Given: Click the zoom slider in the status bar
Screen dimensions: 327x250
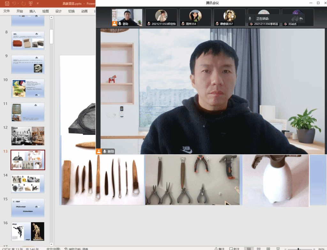Looking at the screenshot, I should pyautogui.click(x=298, y=248).
